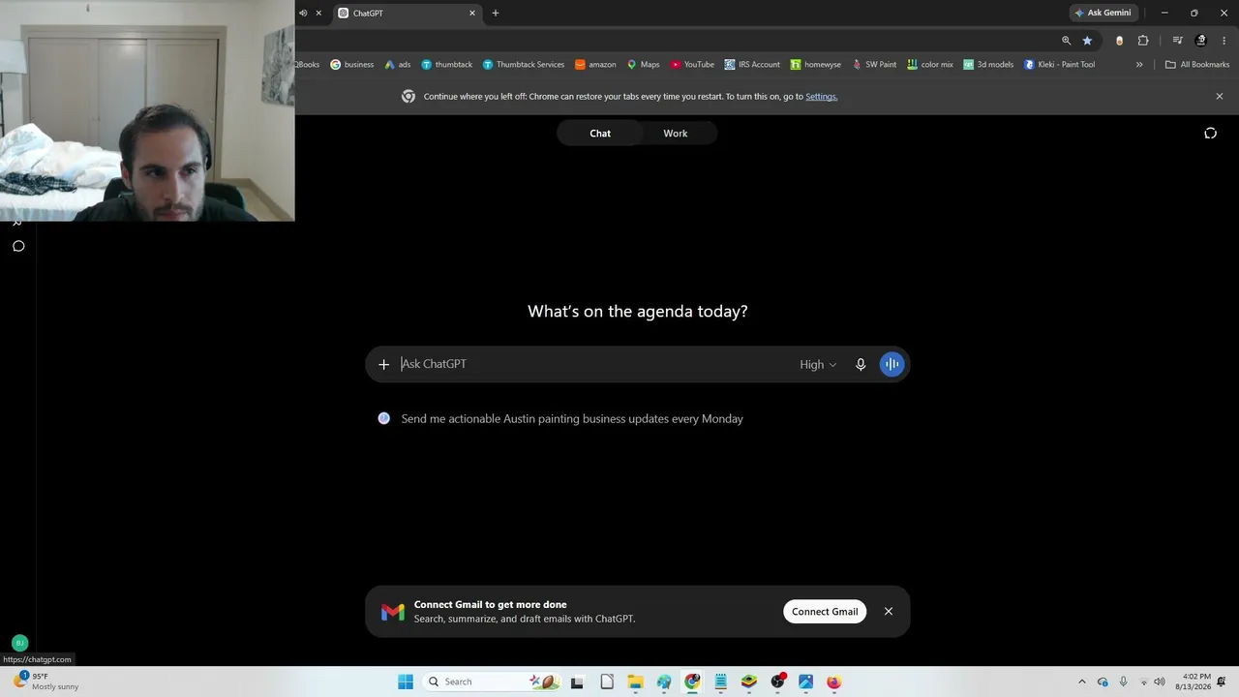This screenshot has height=697, width=1239.
Task: Open the Chrome extensions puzzle icon
Action: pyautogui.click(x=1143, y=41)
